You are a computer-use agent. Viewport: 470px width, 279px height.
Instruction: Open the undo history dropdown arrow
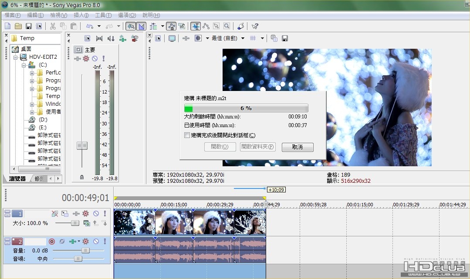pos(99,27)
